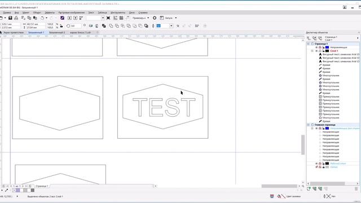Click the show rulers icon
Image resolution: width=361 pixels, height=203 pixels.
point(115,18)
